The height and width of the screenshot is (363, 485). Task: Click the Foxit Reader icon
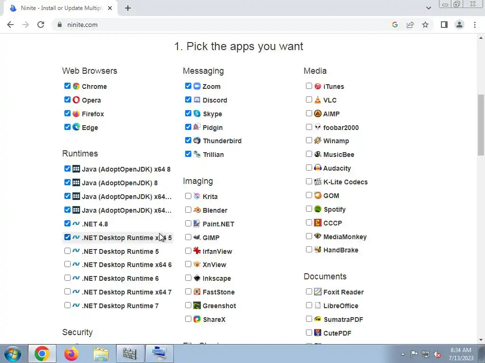pos(318,292)
